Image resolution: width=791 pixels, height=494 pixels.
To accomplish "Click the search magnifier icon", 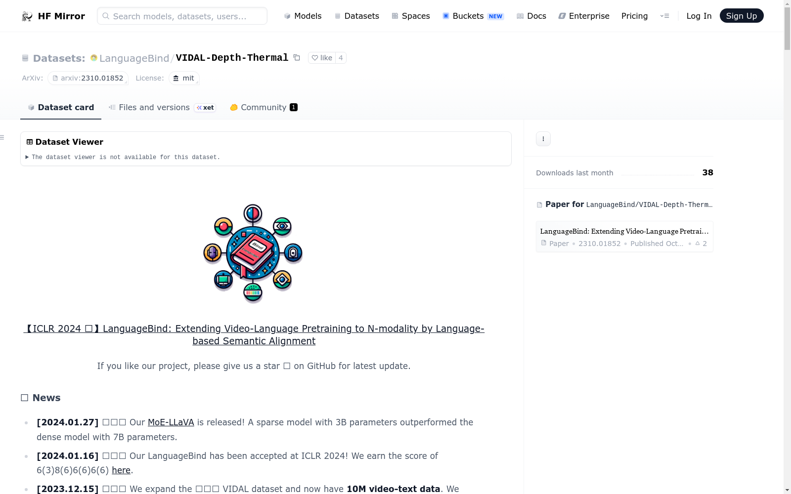I will (x=106, y=16).
